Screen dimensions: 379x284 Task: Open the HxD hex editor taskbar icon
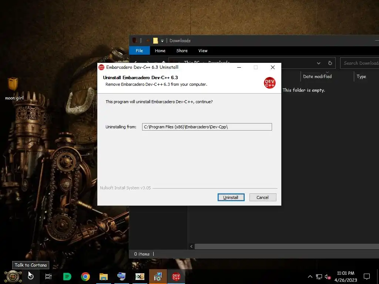140,276
